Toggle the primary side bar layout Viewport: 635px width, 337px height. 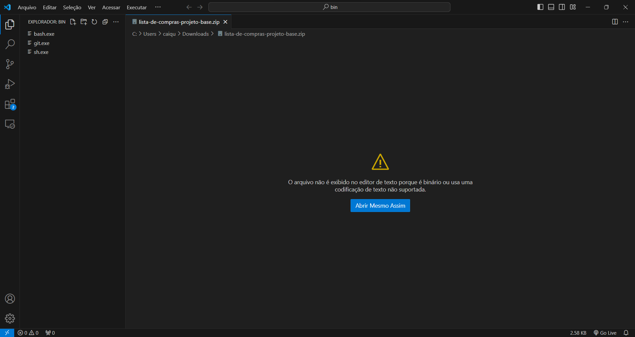point(540,7)
